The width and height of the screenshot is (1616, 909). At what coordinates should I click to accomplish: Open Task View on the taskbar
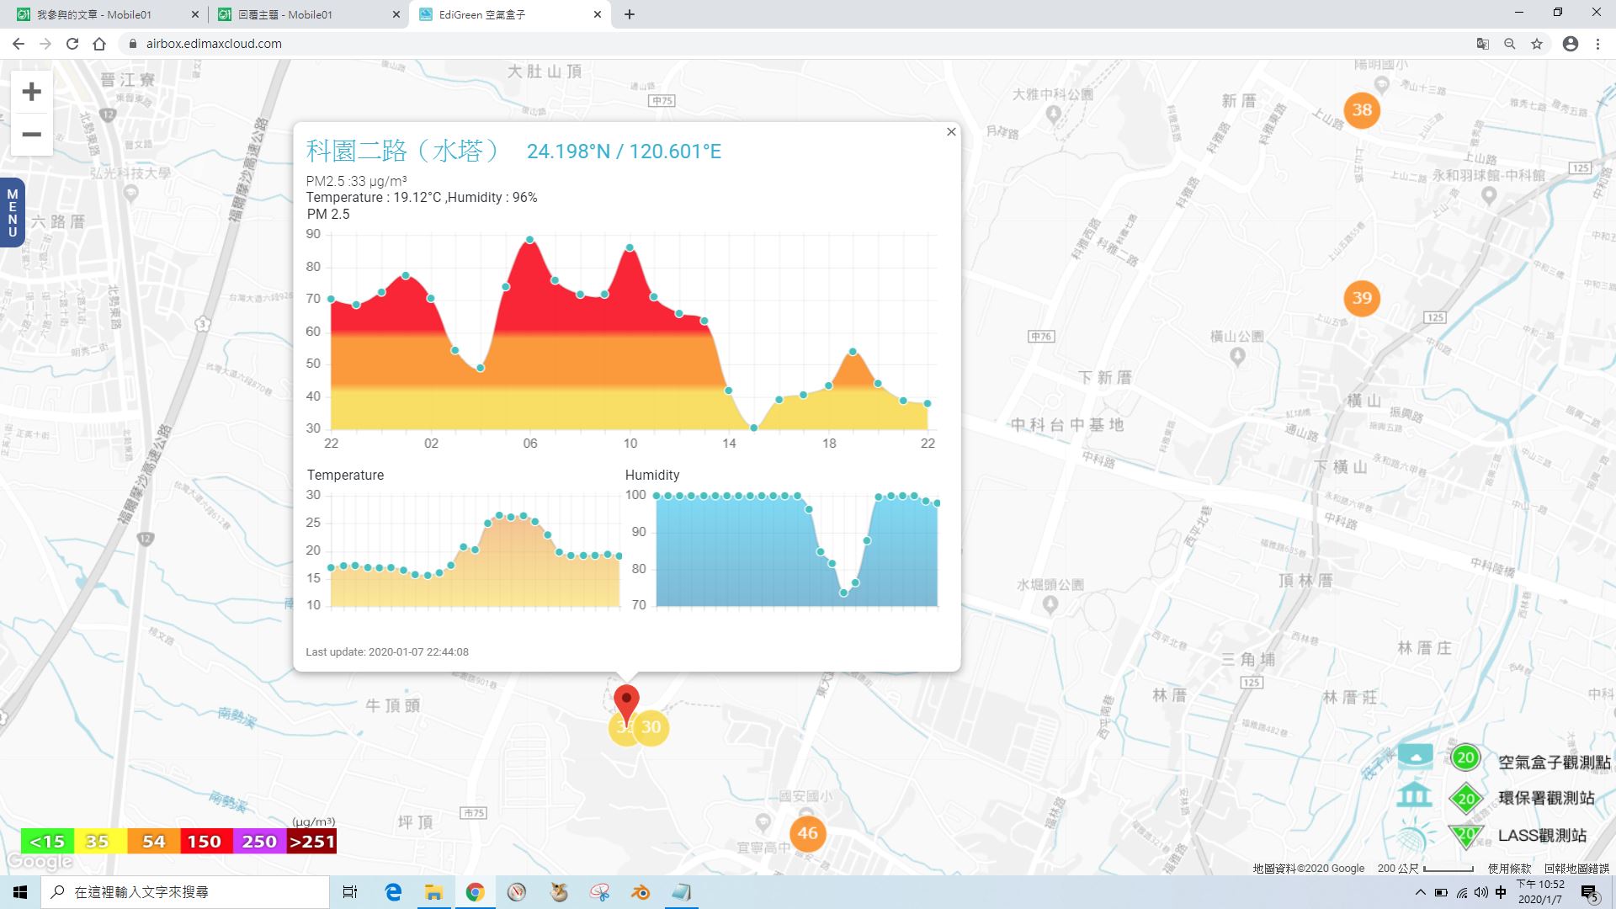[350, 892]
